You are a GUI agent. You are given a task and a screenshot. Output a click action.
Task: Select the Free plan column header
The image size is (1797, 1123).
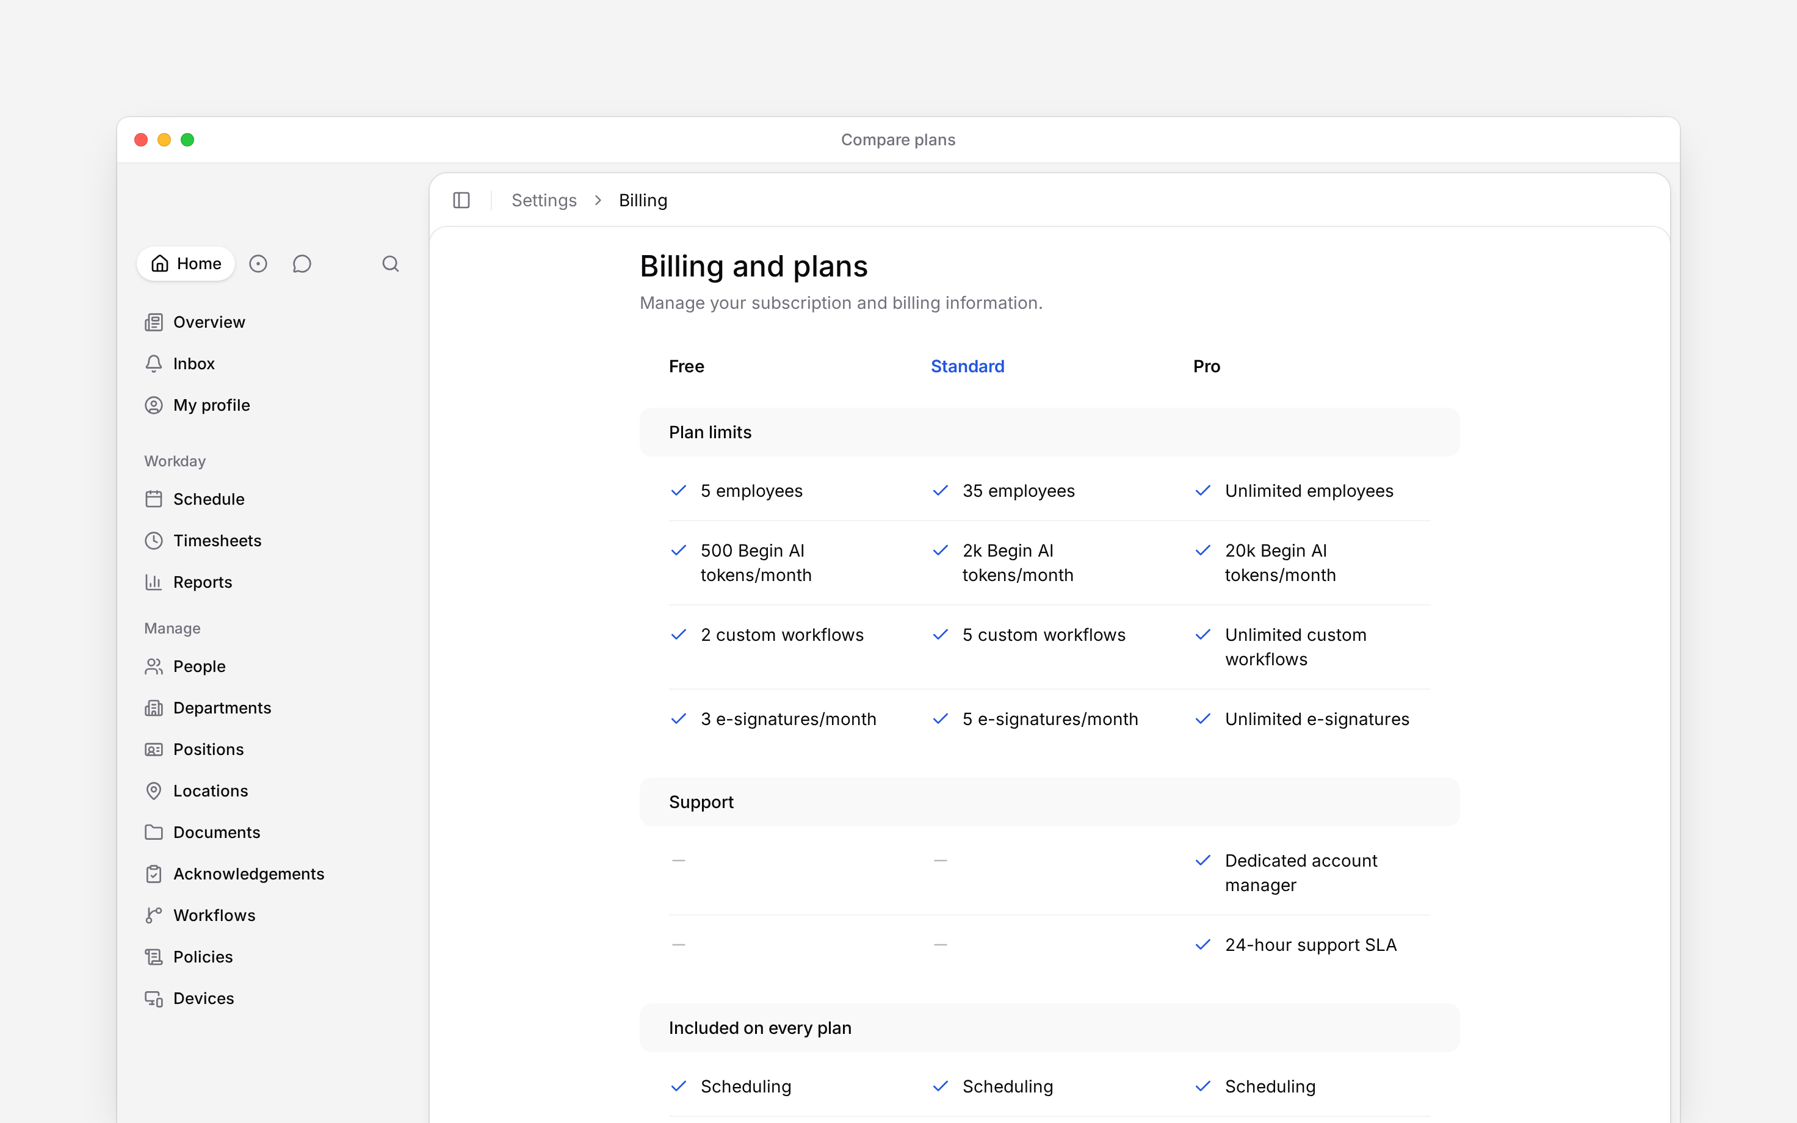click(687, 367)
